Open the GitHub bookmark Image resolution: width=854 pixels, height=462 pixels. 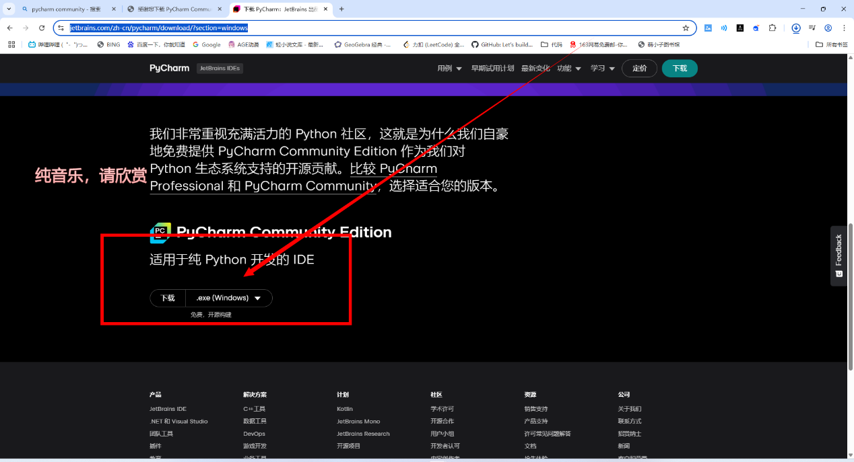[x=502, y=44]
